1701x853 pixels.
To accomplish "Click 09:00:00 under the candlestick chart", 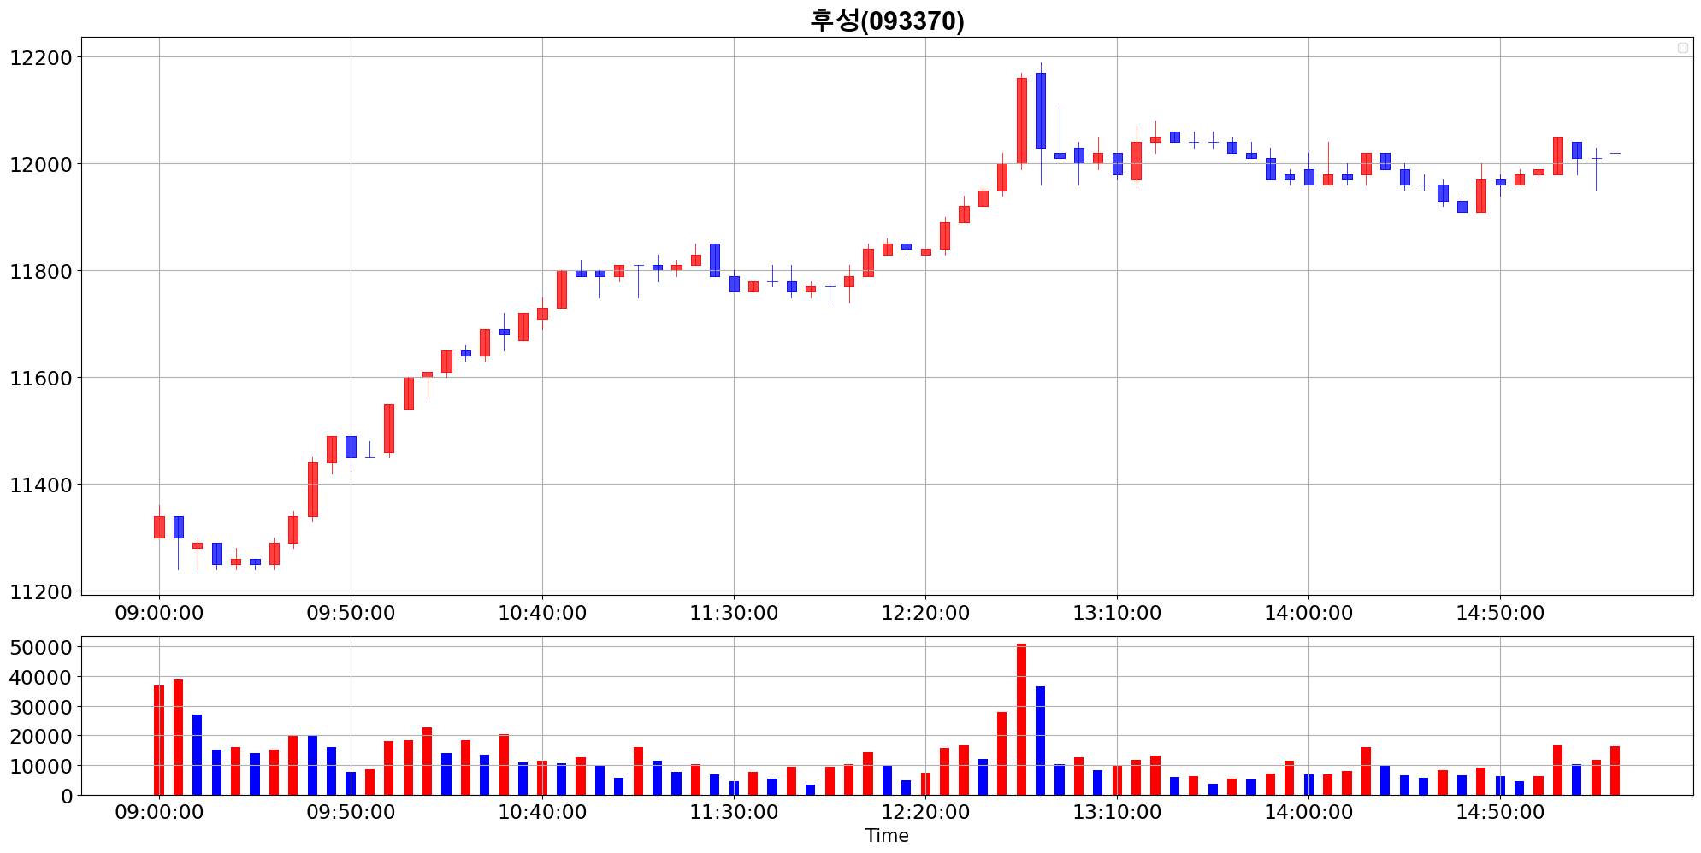I will click(159, 613).
